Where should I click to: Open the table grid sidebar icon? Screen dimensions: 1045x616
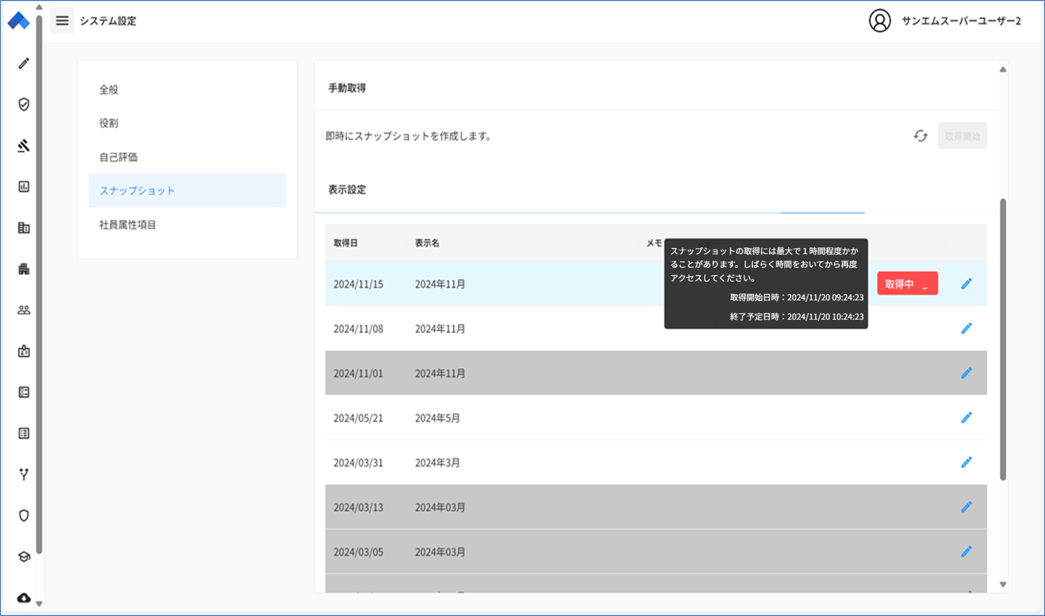point(24,433)
